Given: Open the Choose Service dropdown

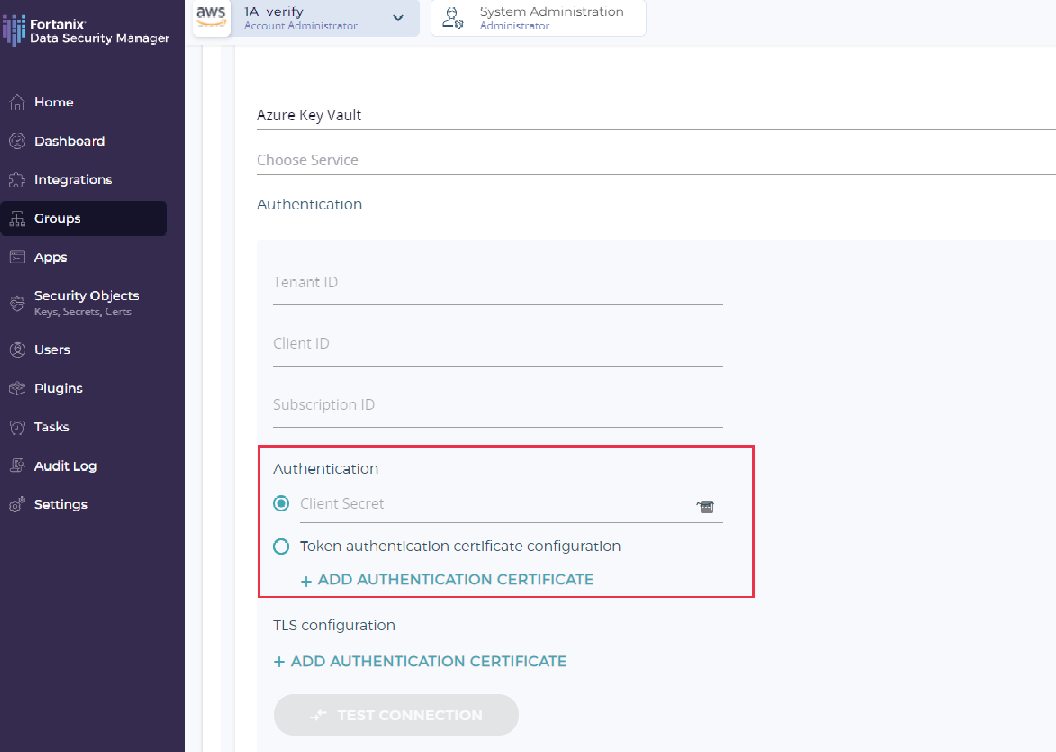Looking at the screenshot, I should coord(655,160).
